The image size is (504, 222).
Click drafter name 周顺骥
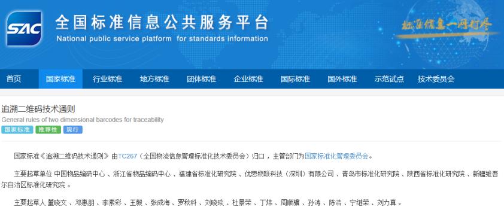(290, 203)
